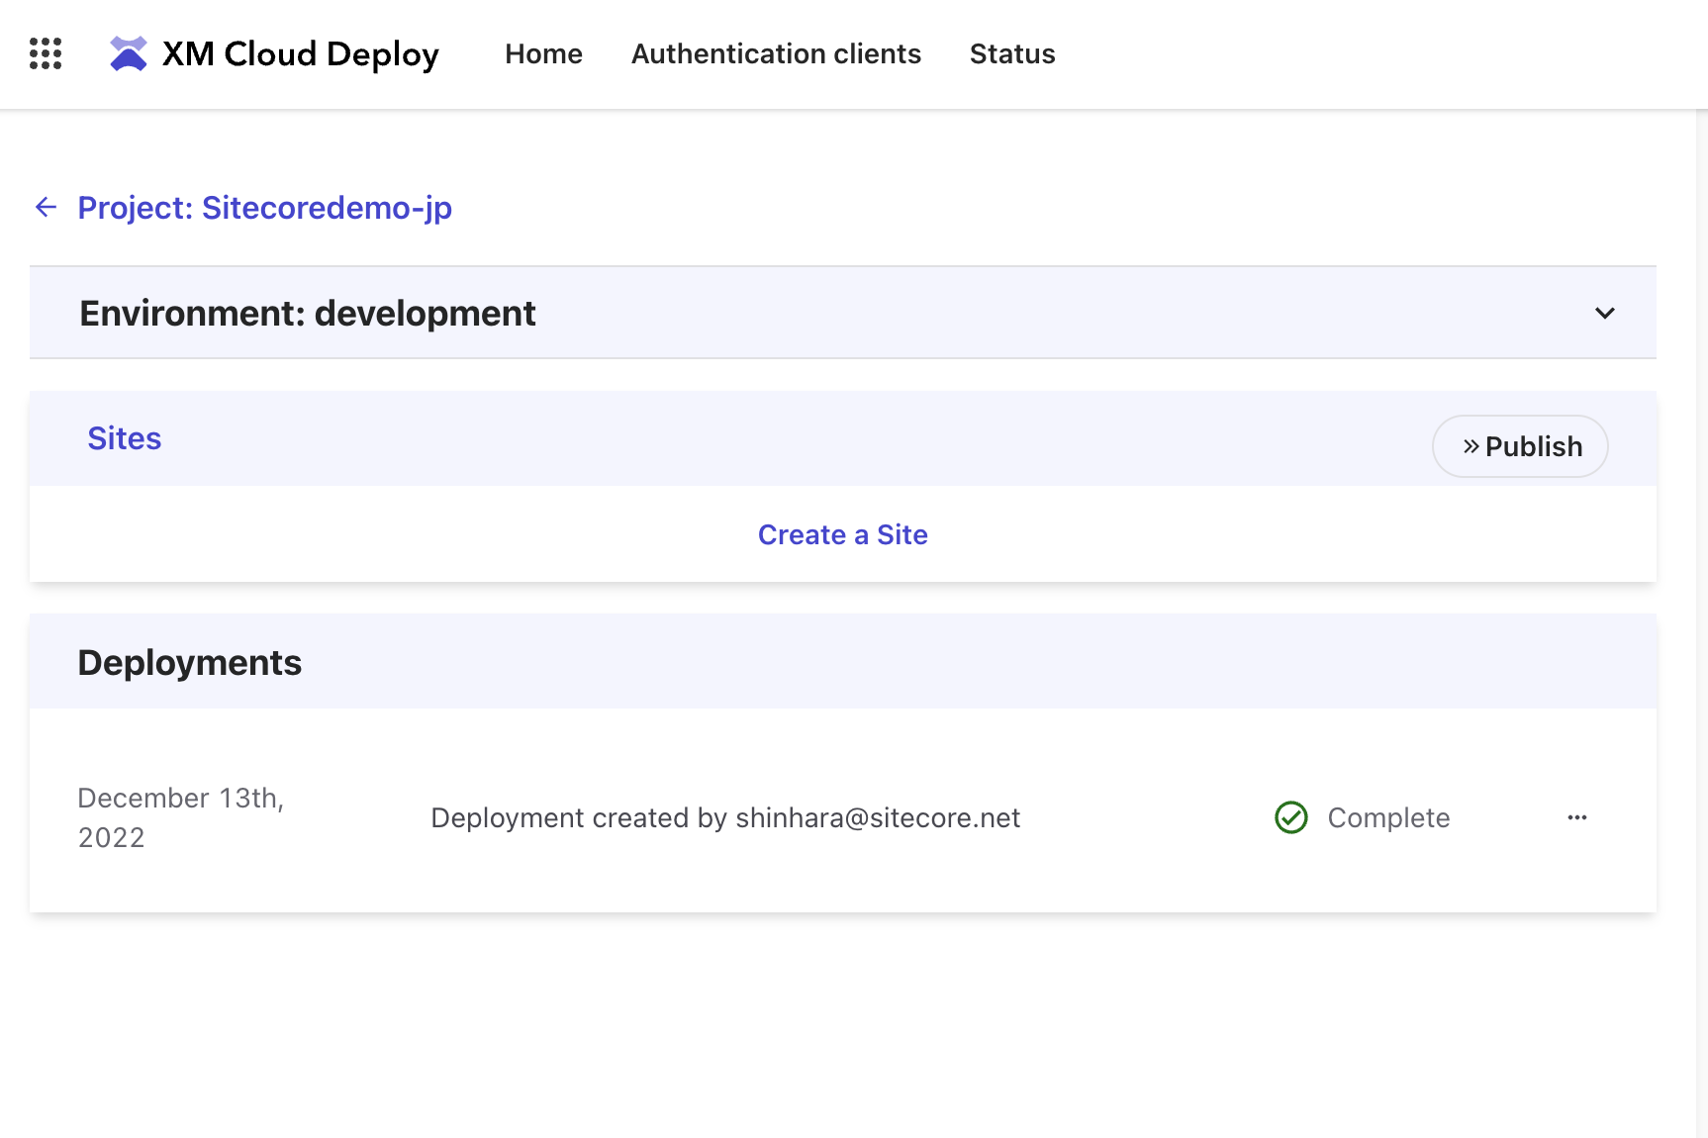The width and height of the screenshot is (1708, 1138).
Task: Select the Complete status text
Action: point(1388,817)
